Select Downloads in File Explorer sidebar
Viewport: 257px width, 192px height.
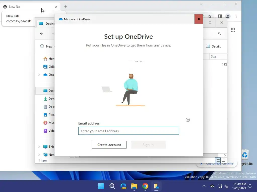click(49, 98)
